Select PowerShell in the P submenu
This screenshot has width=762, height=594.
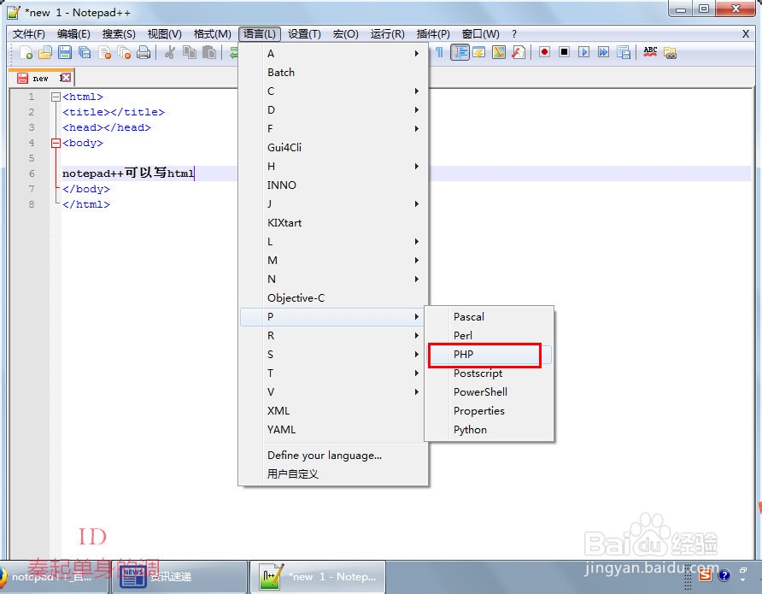click(489, 391)
